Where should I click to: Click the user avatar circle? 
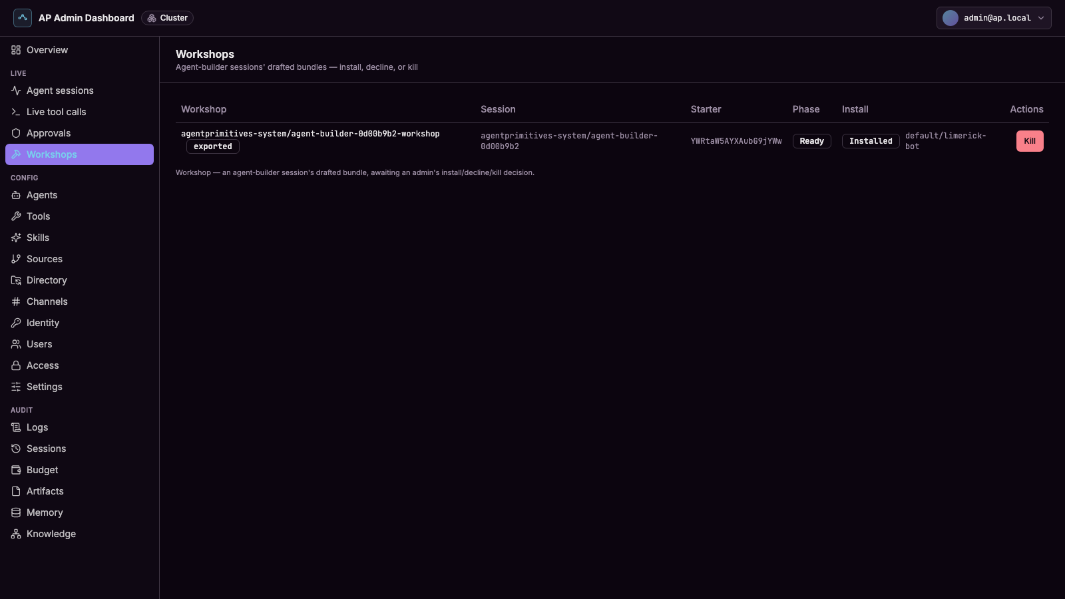click(951, 18)
